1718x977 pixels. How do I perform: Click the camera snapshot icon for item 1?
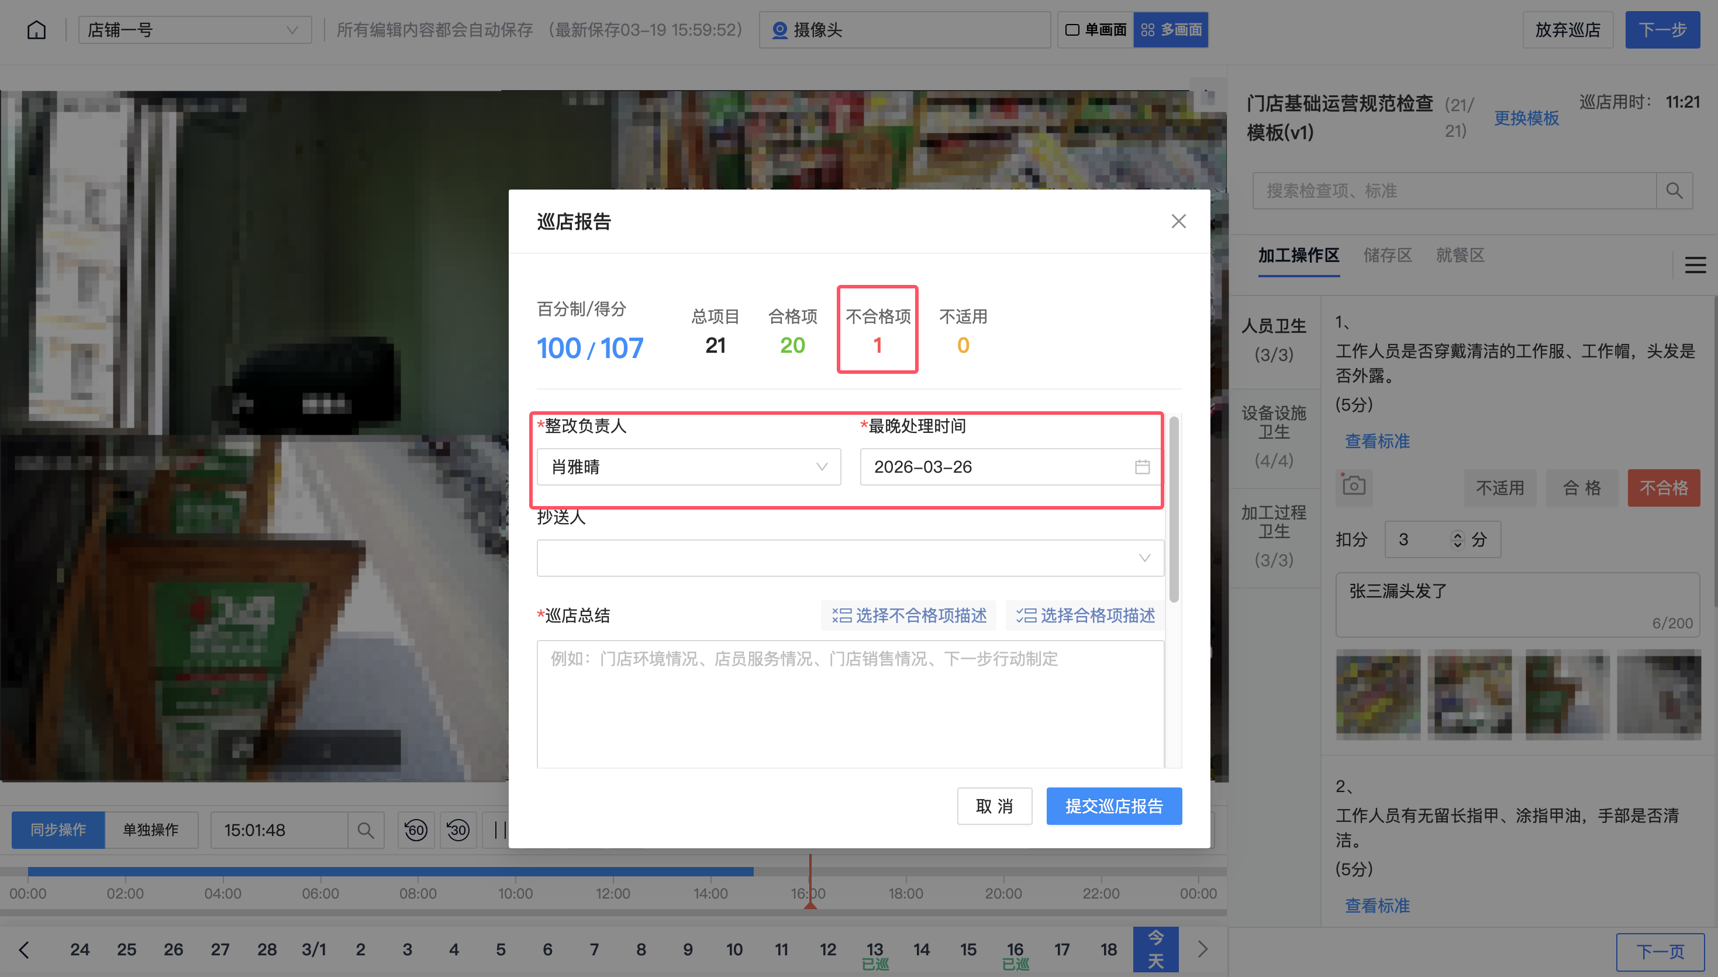1354,486
